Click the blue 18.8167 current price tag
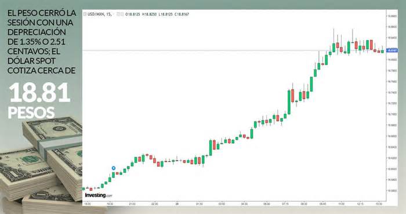 click(392, 50)
